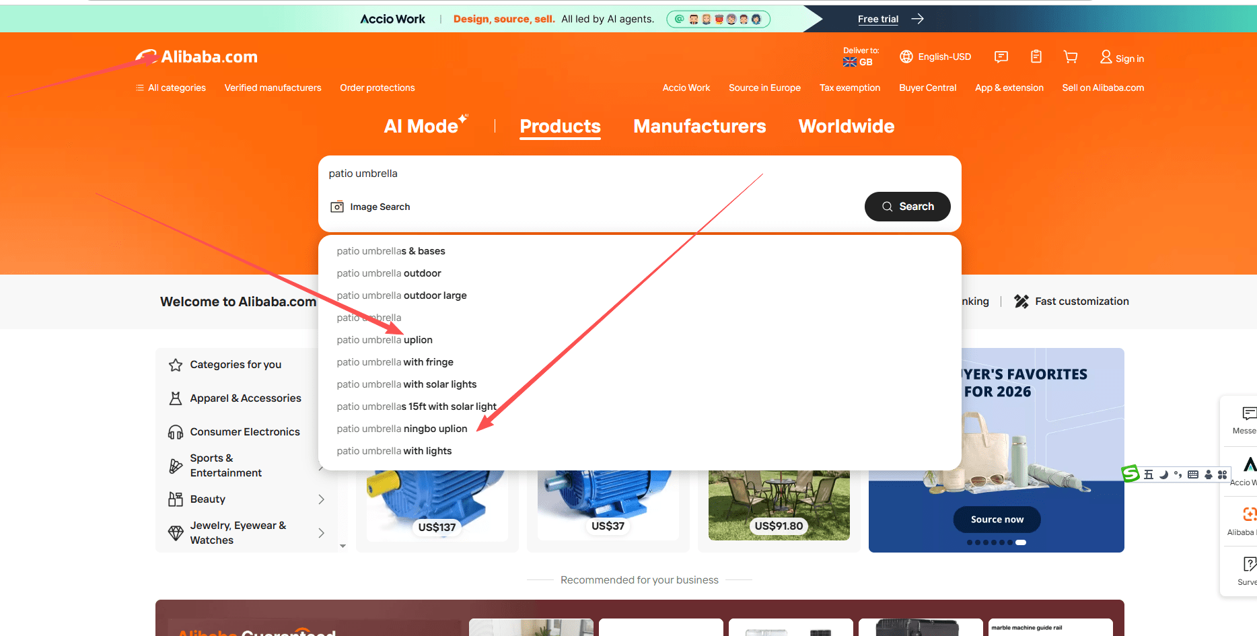The height and width of the screenshot is (636, 1257).
Task: Open the shopping cart icon
Action: [1071, 57]
